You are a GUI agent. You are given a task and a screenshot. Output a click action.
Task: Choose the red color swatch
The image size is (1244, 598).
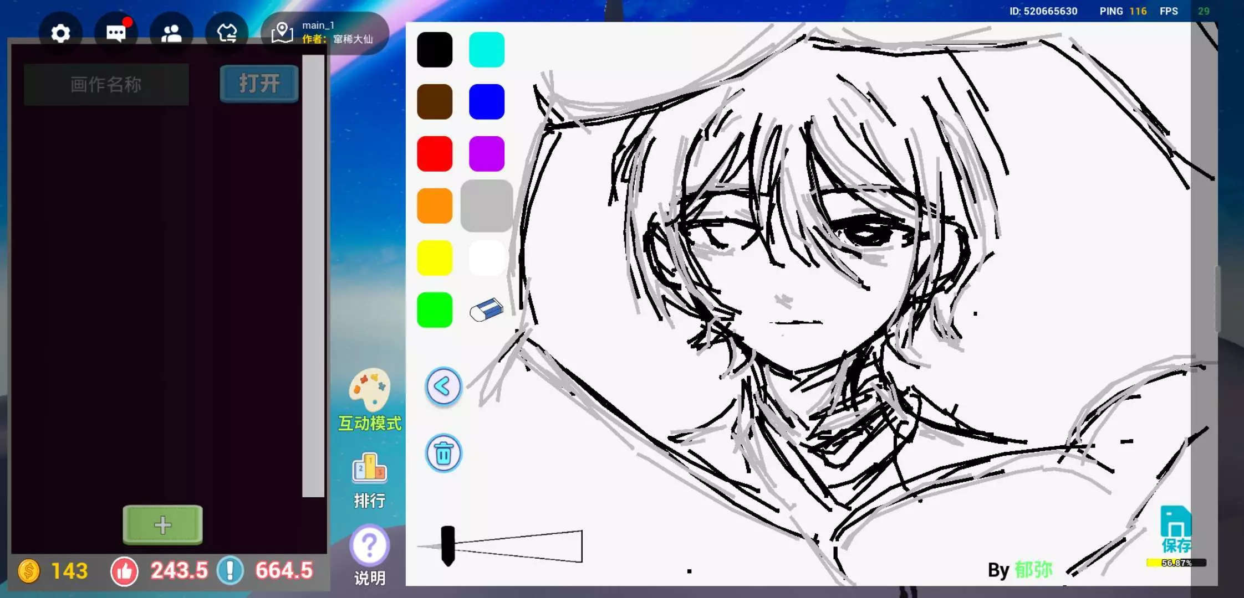[435, 154]
